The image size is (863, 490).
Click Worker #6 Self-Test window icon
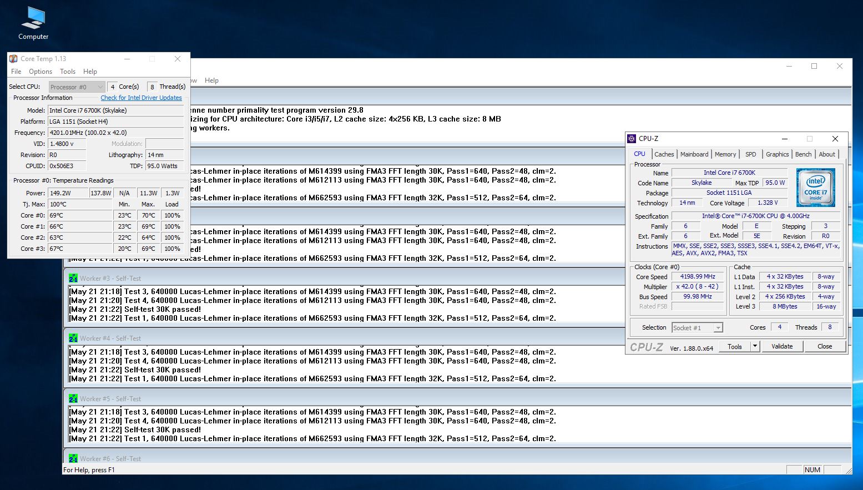tap(73, 458)
